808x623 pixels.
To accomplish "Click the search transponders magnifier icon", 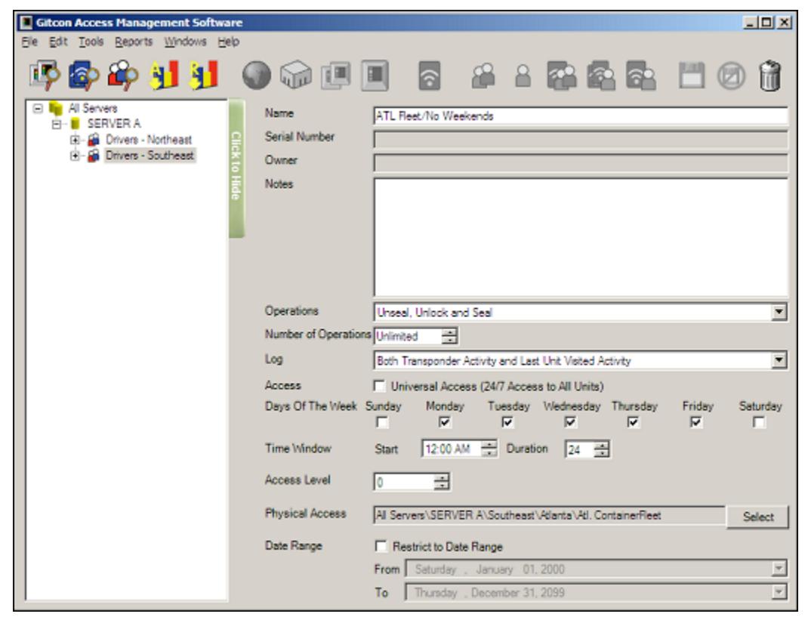I will (84, 76).
